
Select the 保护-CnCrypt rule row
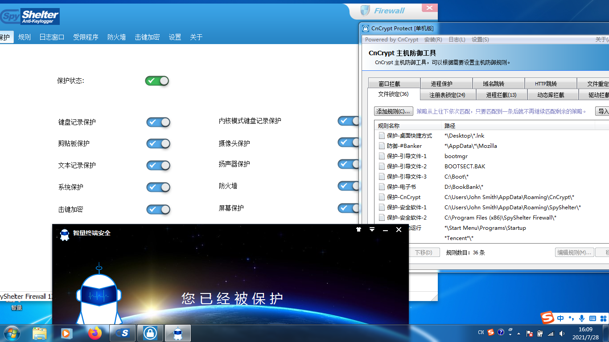coord(492,197)
